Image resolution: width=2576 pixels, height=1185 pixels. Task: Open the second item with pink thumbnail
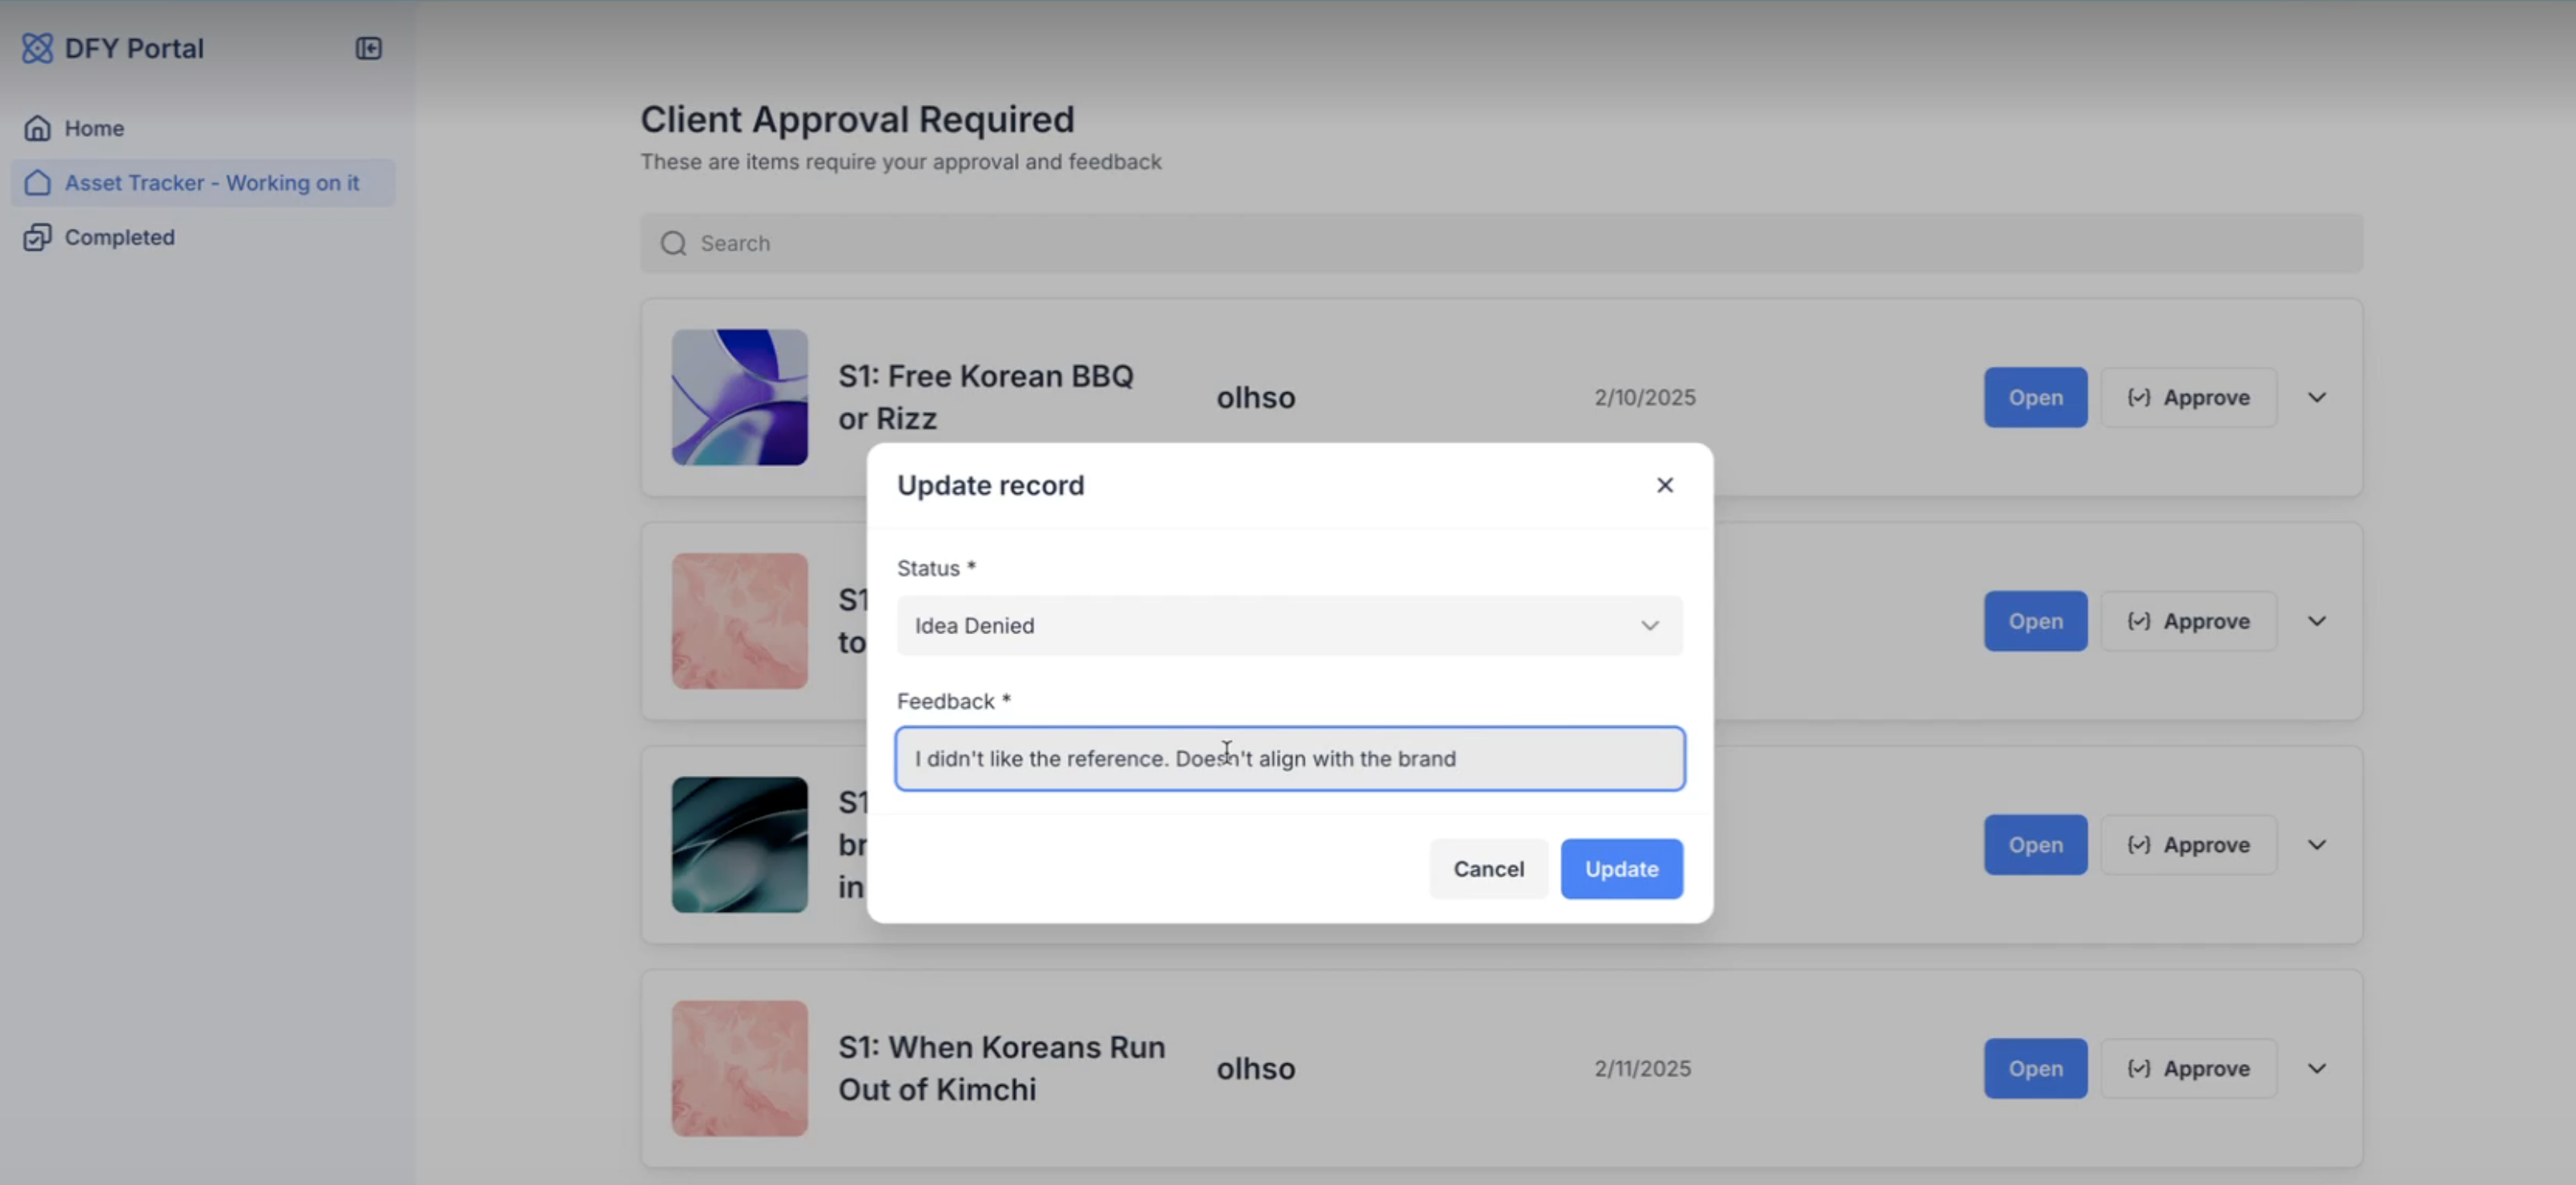[x=2035, y=621]
